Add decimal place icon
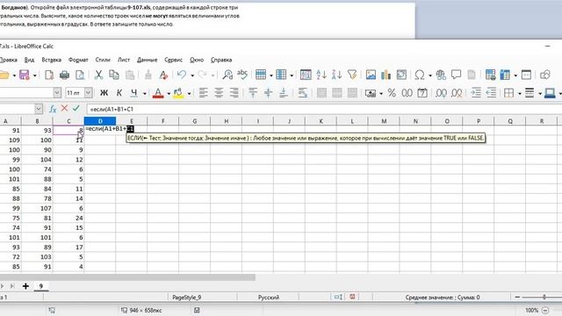Image resolution: width=562 pixels, height=316 pixels. pos(441,93)
